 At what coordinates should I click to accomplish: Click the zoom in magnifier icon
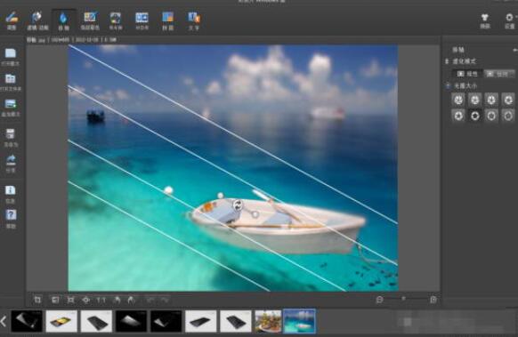[x=433, y=300]
